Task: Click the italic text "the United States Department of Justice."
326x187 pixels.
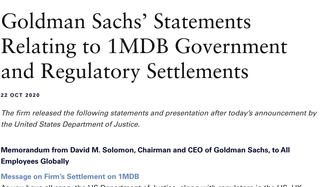Action: coord(71,124)
